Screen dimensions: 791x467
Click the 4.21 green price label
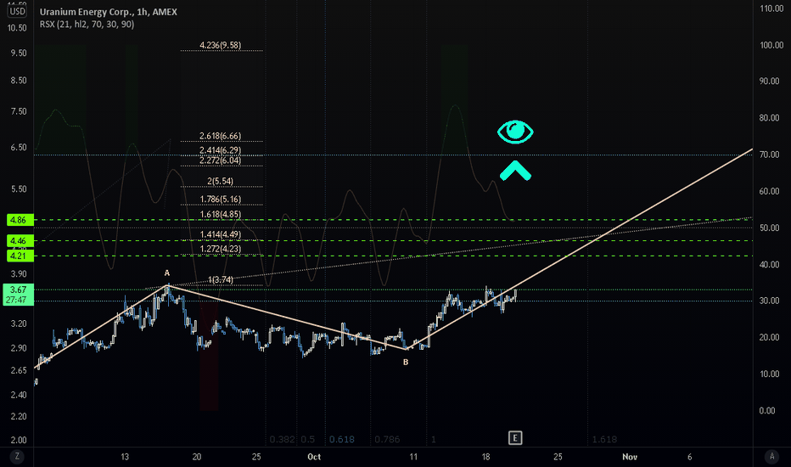coord(20,256)
